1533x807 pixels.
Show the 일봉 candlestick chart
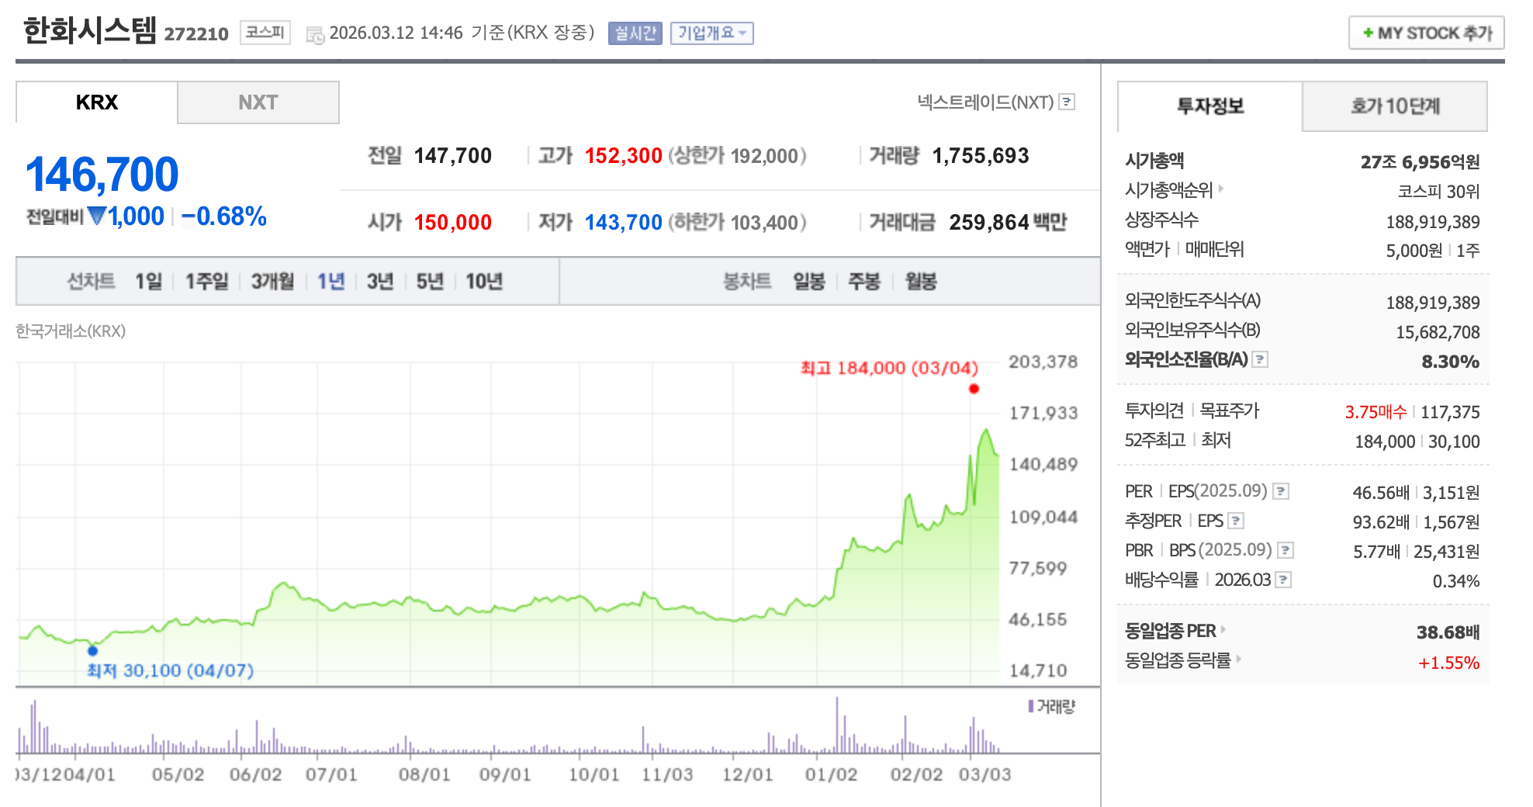pyautogui.click(x=809, y=281)
